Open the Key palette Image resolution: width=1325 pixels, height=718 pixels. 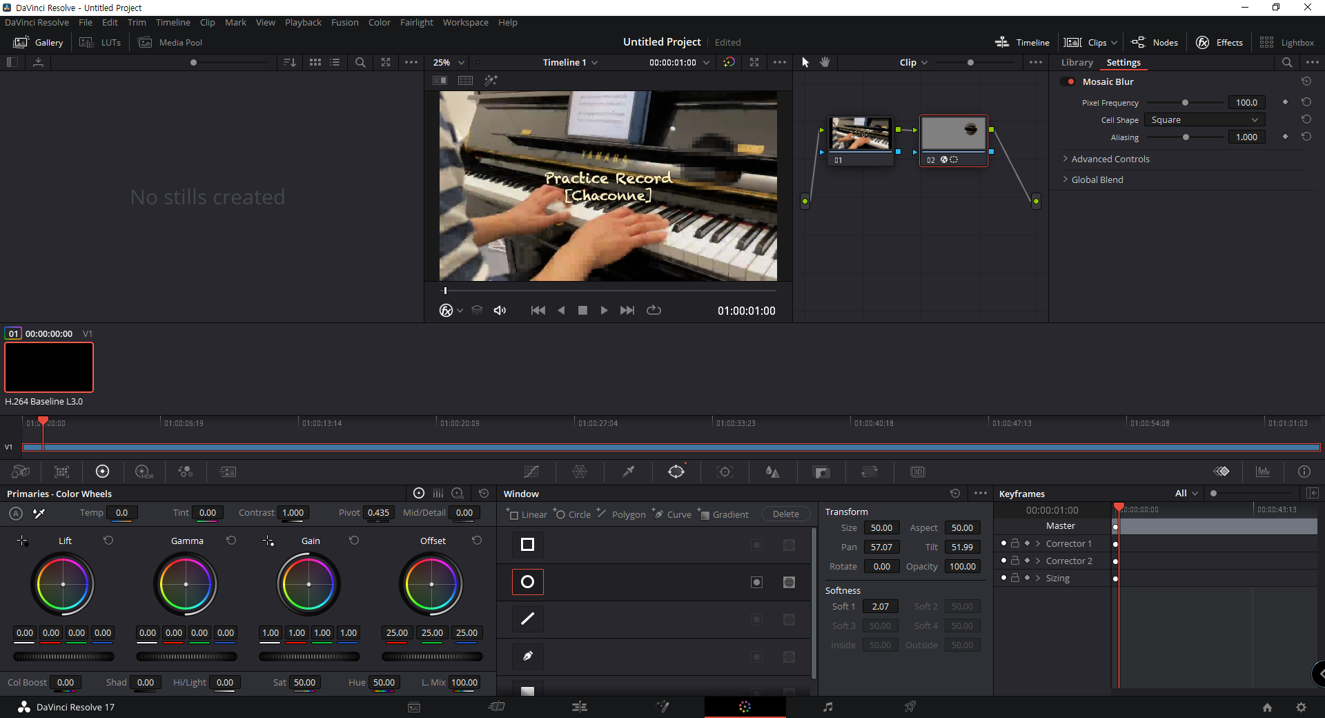821,472
